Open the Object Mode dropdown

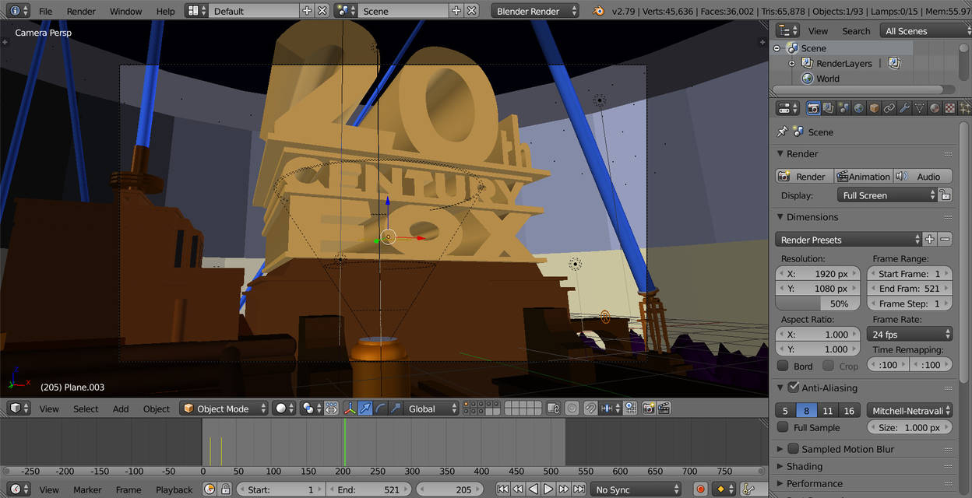click(224, 408)
